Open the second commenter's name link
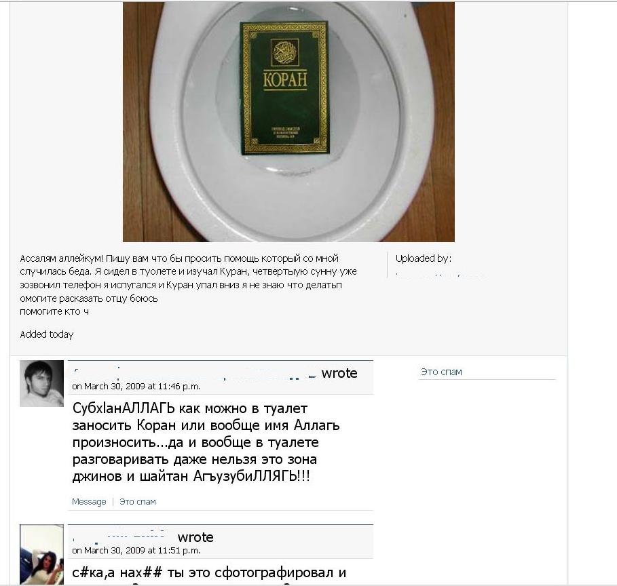617x586 pixels. 119,537
